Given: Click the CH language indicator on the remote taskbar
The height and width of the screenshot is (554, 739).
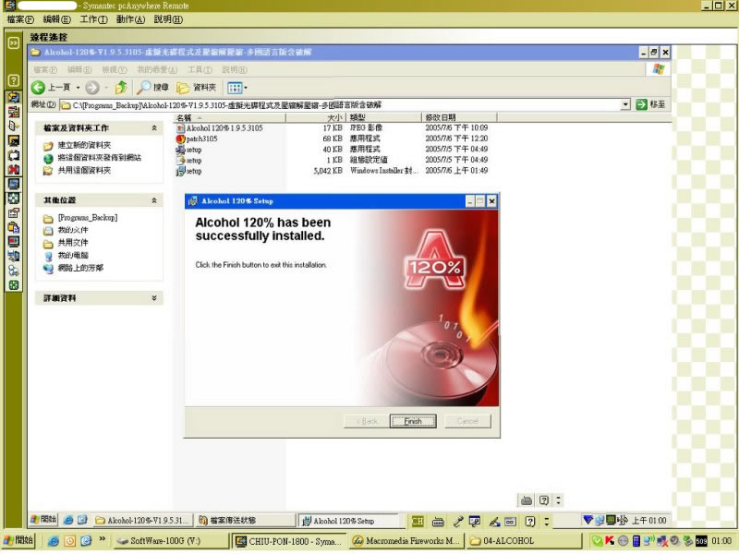Looking at the screenshot, I should pos(418,521).
